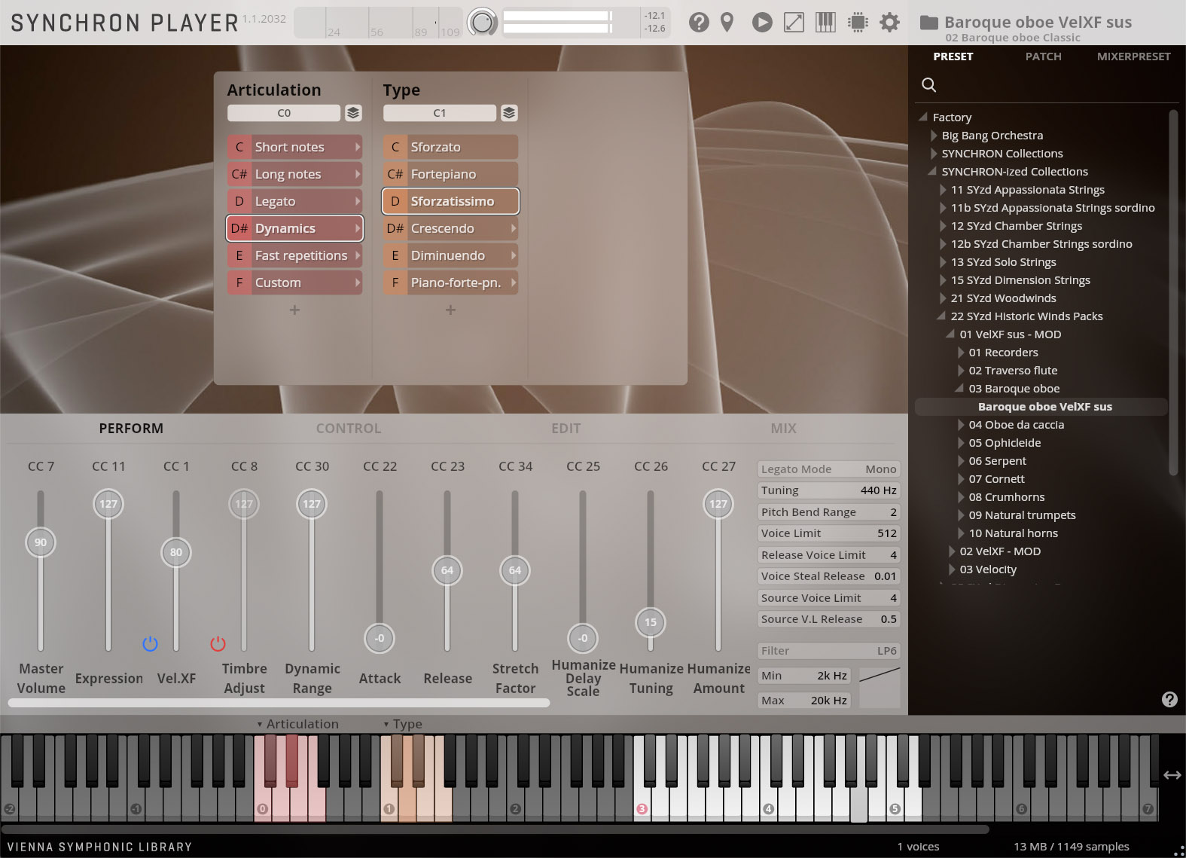This screenshot has height=858, width=1186.
Task: Click the search magnifier in preset browser
Action: tap(929, 85)
